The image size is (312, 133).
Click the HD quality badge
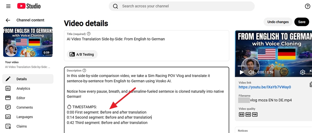coord(248,114)
